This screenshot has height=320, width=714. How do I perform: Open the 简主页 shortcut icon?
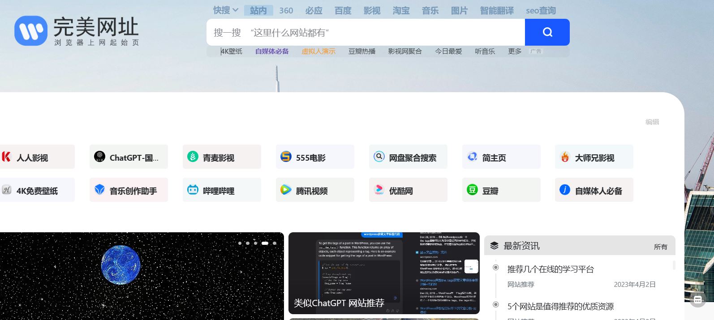472,157
